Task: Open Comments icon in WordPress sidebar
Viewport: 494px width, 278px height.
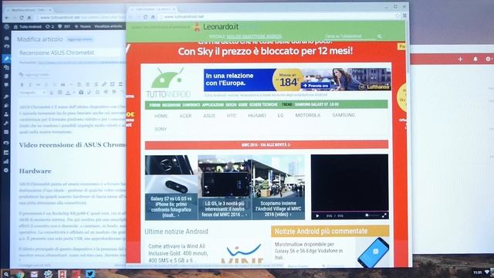Action: tap(6, 85)
